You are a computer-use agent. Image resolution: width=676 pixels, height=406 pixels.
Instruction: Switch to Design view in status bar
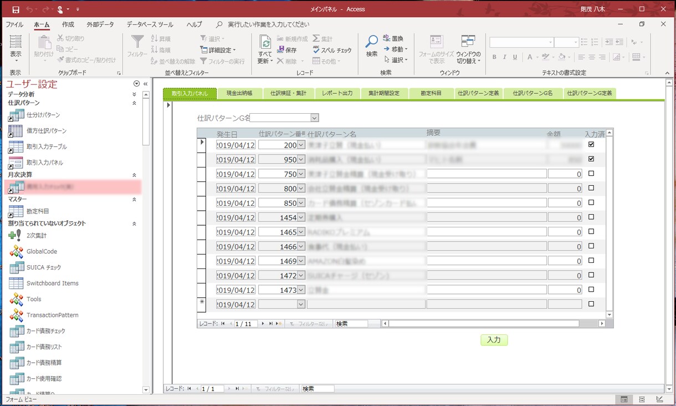pyautogui.click(x=660, y=399)
